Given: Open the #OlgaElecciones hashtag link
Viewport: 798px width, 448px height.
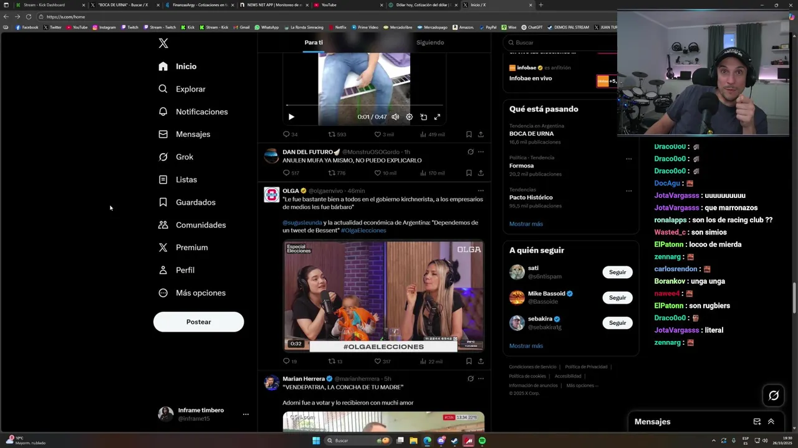Looking at the screenshot, I should [363, 230].
